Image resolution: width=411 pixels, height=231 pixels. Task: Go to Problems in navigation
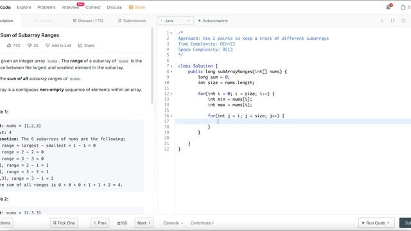click(46, 7)
